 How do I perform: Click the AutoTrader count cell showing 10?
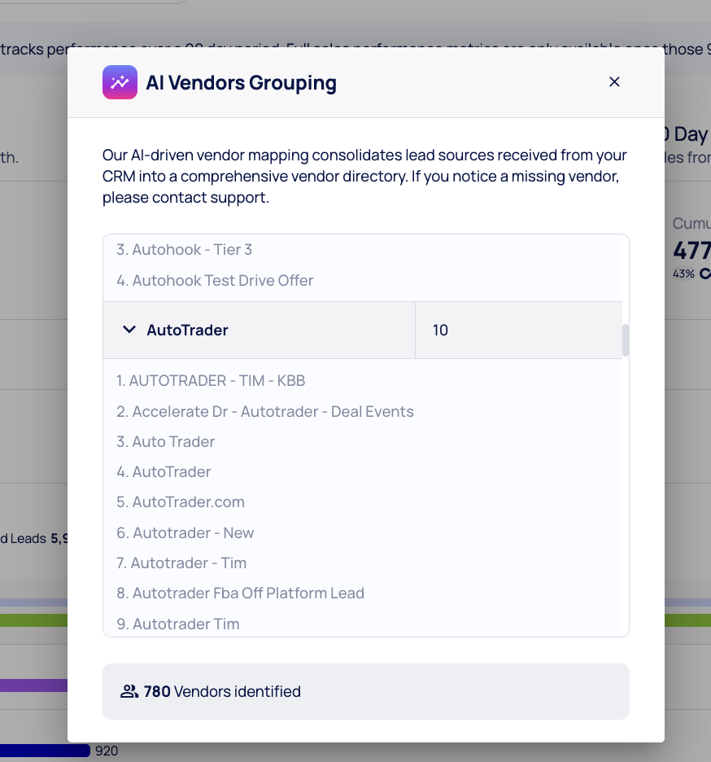pyautogui.click(x=440, y=330)
